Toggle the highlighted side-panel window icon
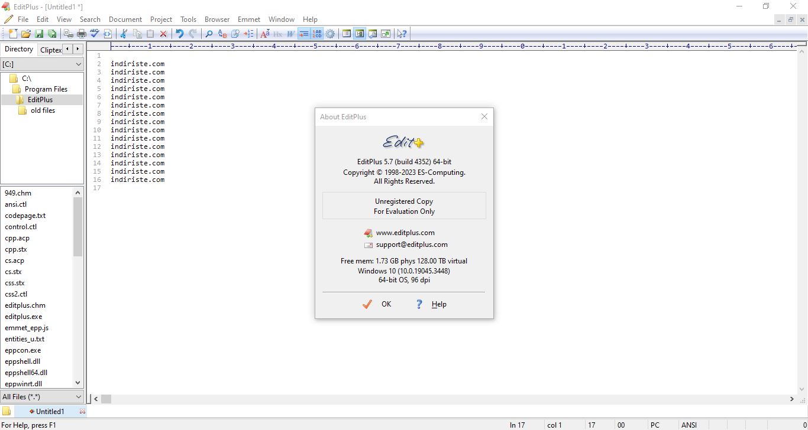The image size is (808, 430). [x=360, y=34]
